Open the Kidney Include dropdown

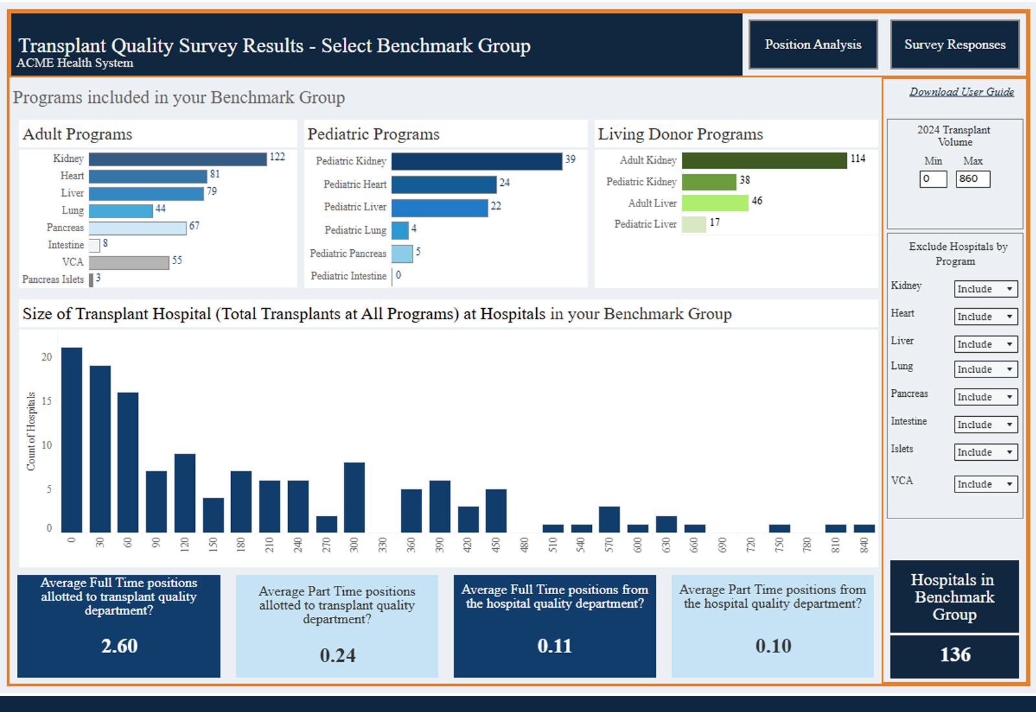pos(986,289)
